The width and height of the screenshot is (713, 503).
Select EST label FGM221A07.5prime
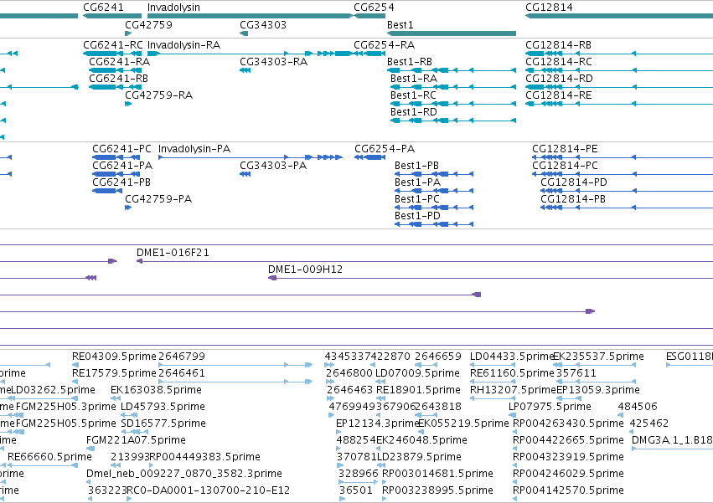(136, 441)
